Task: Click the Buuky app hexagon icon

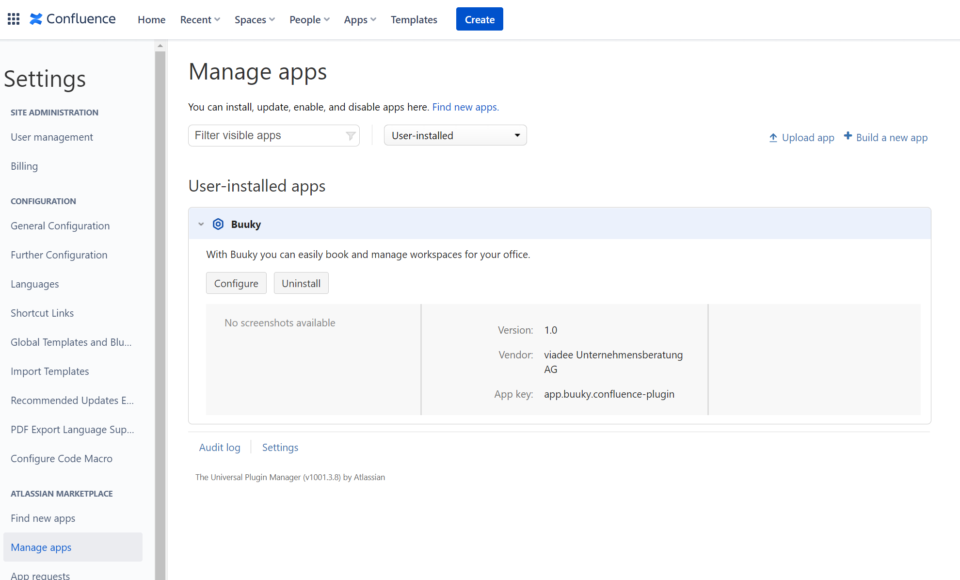Action: point(218,224)
